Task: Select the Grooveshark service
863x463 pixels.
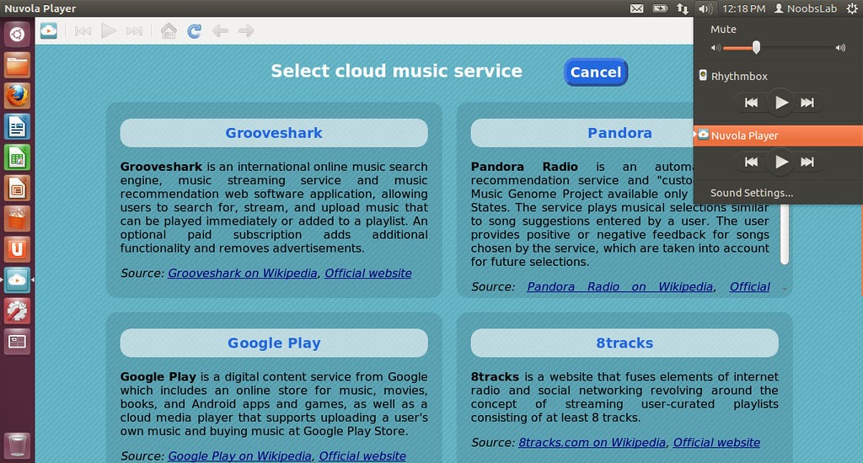Action: (274, 132)
